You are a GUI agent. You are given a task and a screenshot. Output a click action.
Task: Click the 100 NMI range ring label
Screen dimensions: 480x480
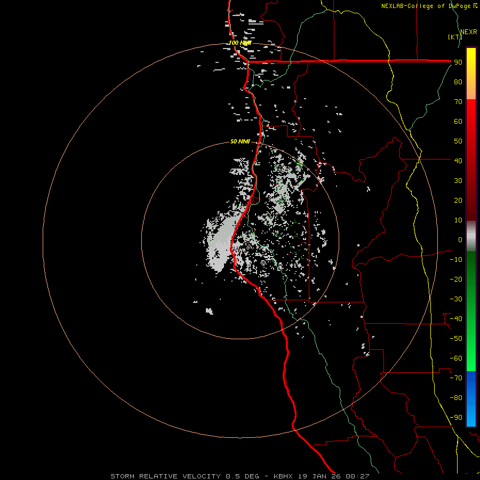(240, 43)
